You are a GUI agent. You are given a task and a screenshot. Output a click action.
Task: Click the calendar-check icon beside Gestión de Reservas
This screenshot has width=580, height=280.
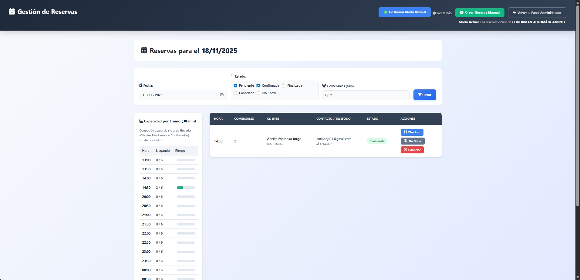[x=12, y=12]
